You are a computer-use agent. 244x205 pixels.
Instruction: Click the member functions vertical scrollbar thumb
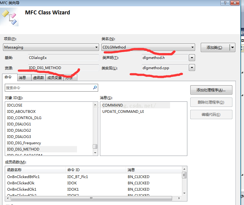pyautogui.click(x=184, y=175)
